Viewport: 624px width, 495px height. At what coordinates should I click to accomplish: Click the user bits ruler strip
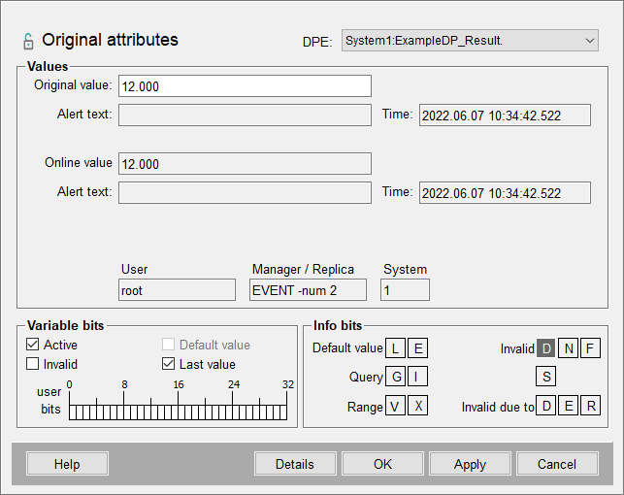tap(178, 412)
